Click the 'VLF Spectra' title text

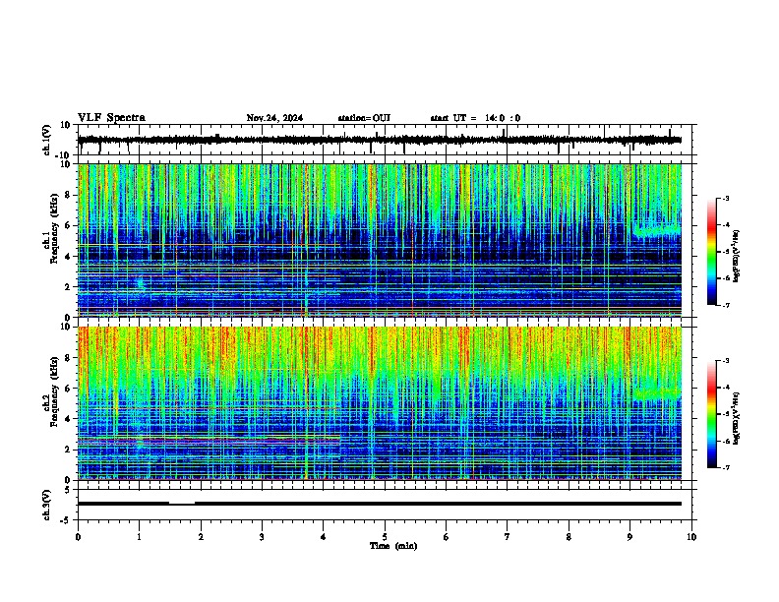coord(111,118)
